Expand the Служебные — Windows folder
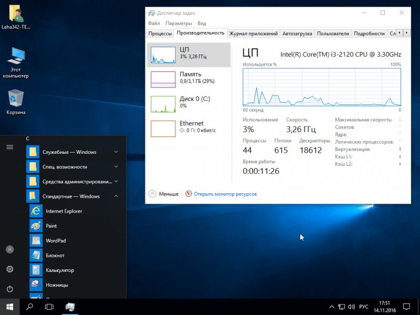Screen dimensions: 420x315 [73, 152]
